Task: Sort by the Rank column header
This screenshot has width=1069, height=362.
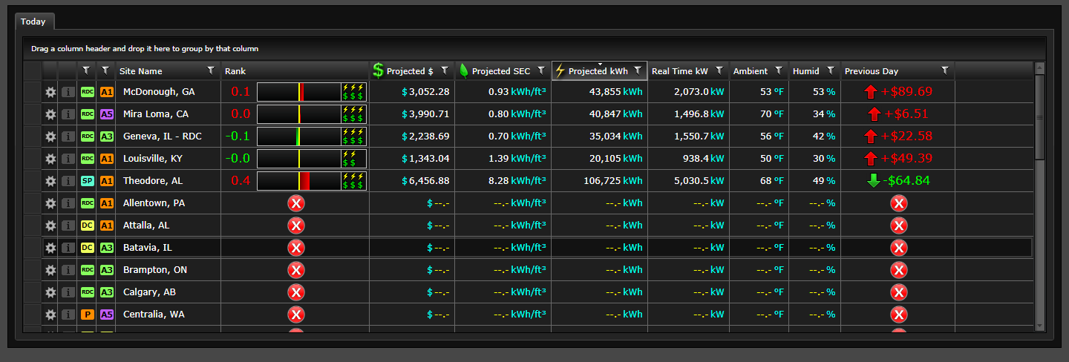Action: 235,71
